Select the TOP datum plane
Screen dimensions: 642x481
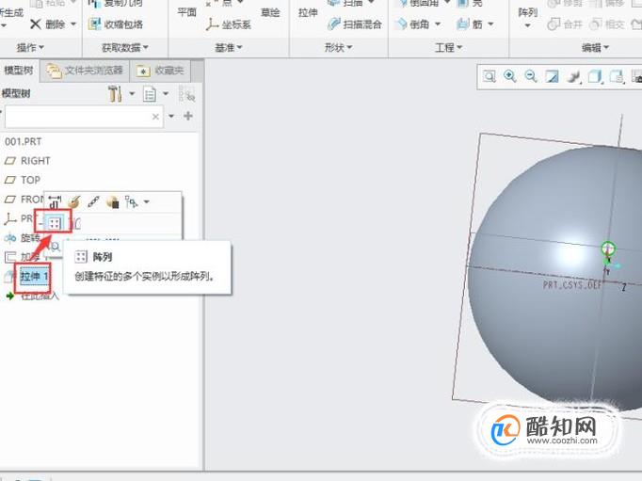[x=23, y=180]
